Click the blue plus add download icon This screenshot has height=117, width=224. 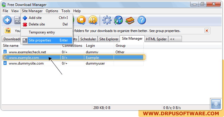7,20
